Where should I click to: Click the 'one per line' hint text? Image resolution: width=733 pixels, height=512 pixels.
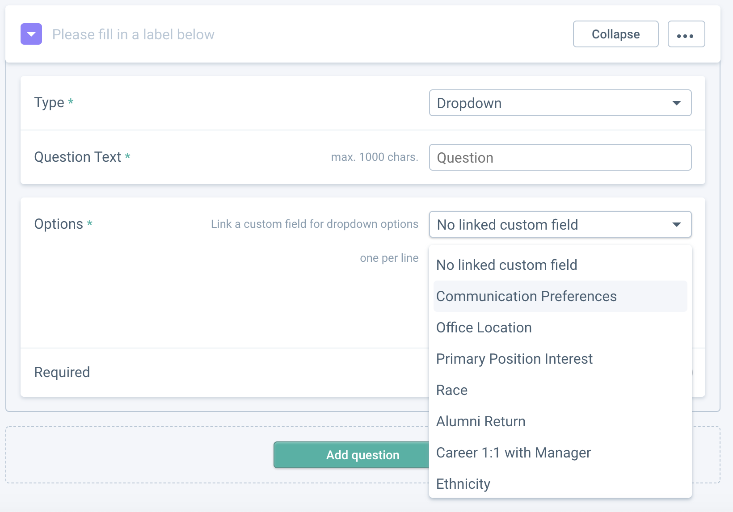tap(389, 258)
